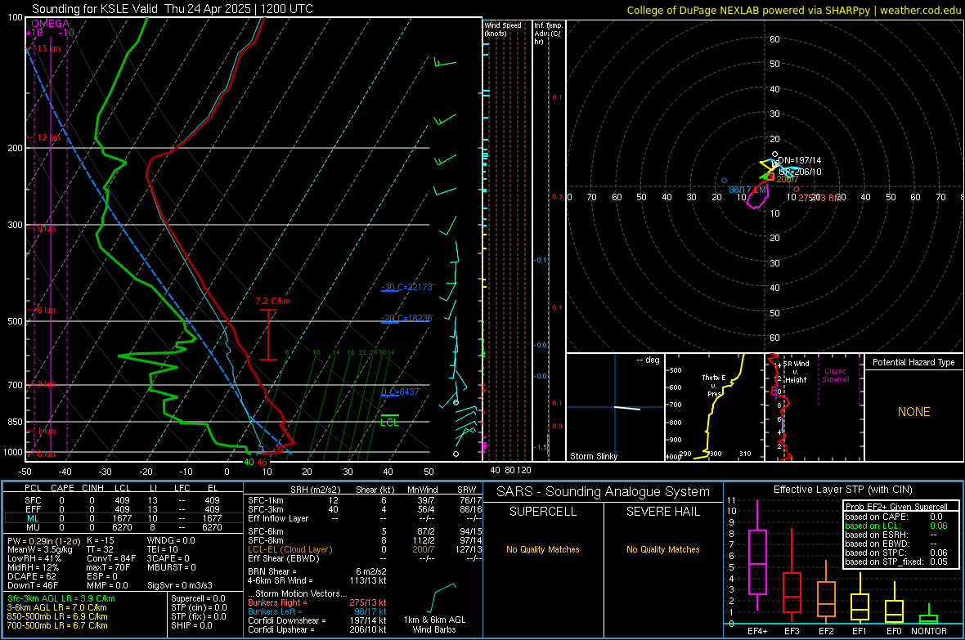The height and width of the screenshot is (640, 965).
Task: Click the orange LCL-EL (Cloud Layer) row
Action: click(x=365, y=549)
